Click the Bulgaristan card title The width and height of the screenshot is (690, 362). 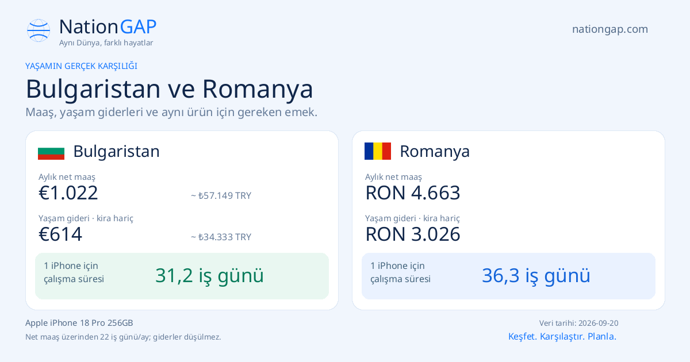[116, 151]
